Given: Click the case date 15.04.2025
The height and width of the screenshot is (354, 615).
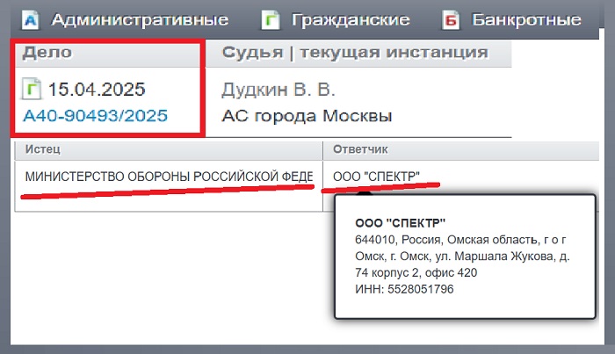Looking at the screenshot, I should pos(97,90).
